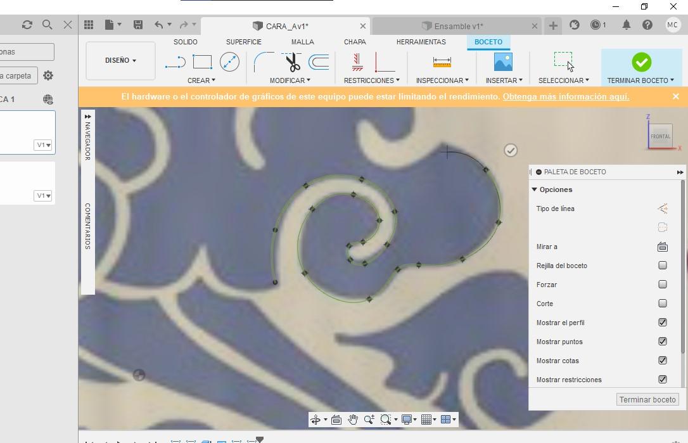
Task: Apply the horizontal/vertical constraint tool
Action: tap(357, 62)
